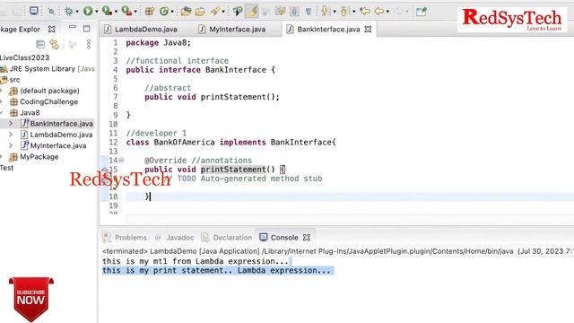The height and width of the screenshot is (323, 574).
Task: Click the override marker on line 15
Action: pos(105,170)
